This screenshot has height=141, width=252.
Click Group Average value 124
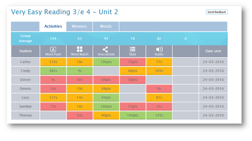[53, 38]
